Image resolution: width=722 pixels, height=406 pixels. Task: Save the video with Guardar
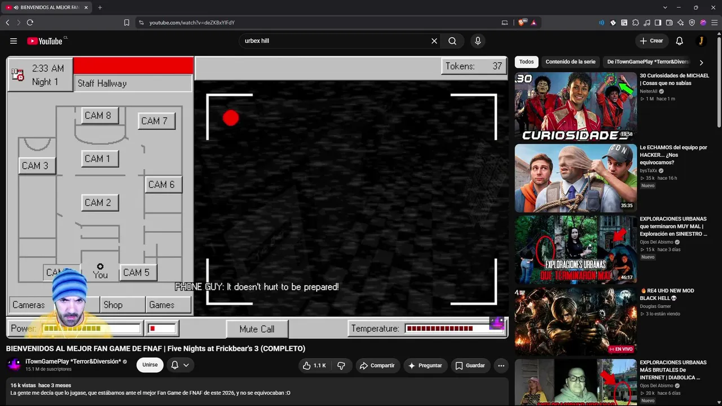470,365
